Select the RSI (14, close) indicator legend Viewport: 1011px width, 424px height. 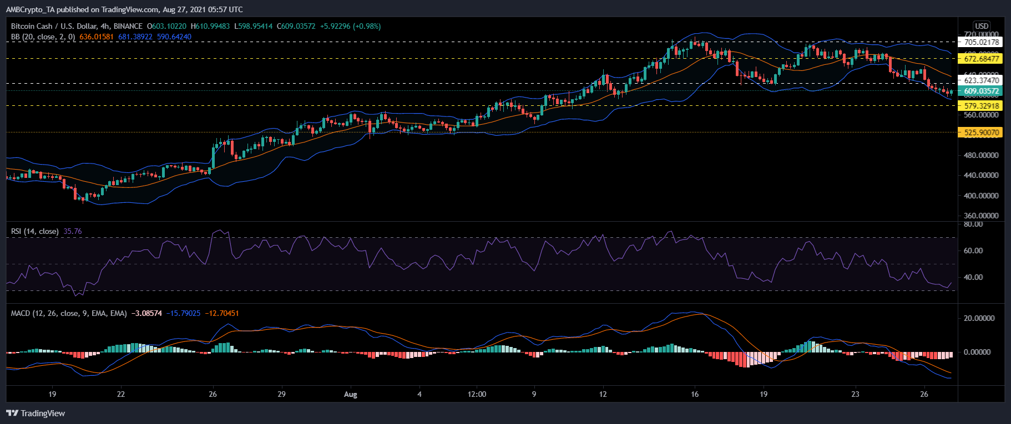(x=35, y=231)
